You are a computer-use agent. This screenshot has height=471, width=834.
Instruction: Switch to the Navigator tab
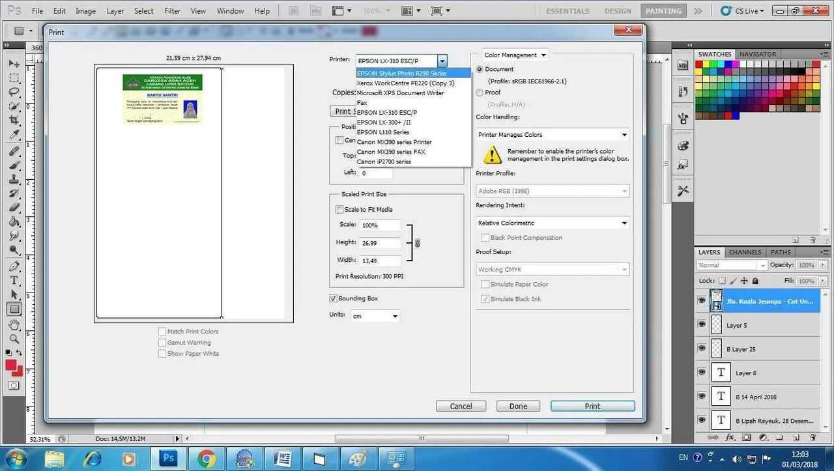(x=758, y=54)
